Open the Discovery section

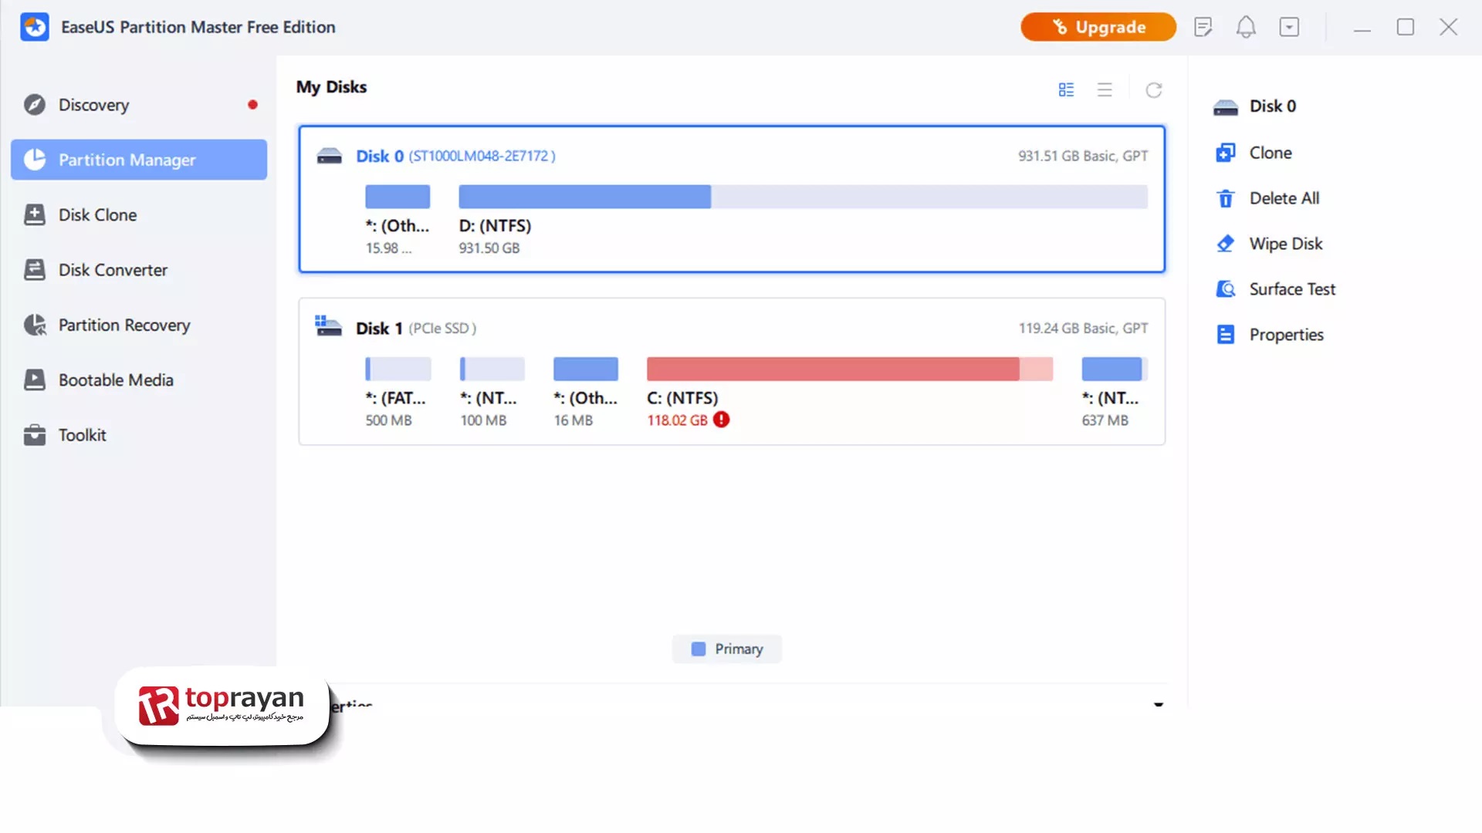tap(139, 105)
